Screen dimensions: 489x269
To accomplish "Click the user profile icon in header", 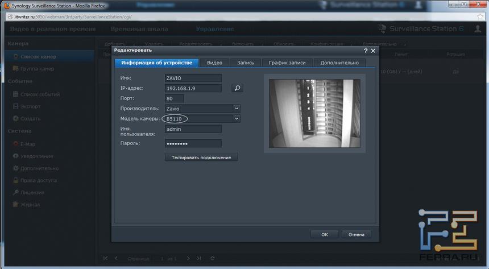I will [x=478, y=29].
